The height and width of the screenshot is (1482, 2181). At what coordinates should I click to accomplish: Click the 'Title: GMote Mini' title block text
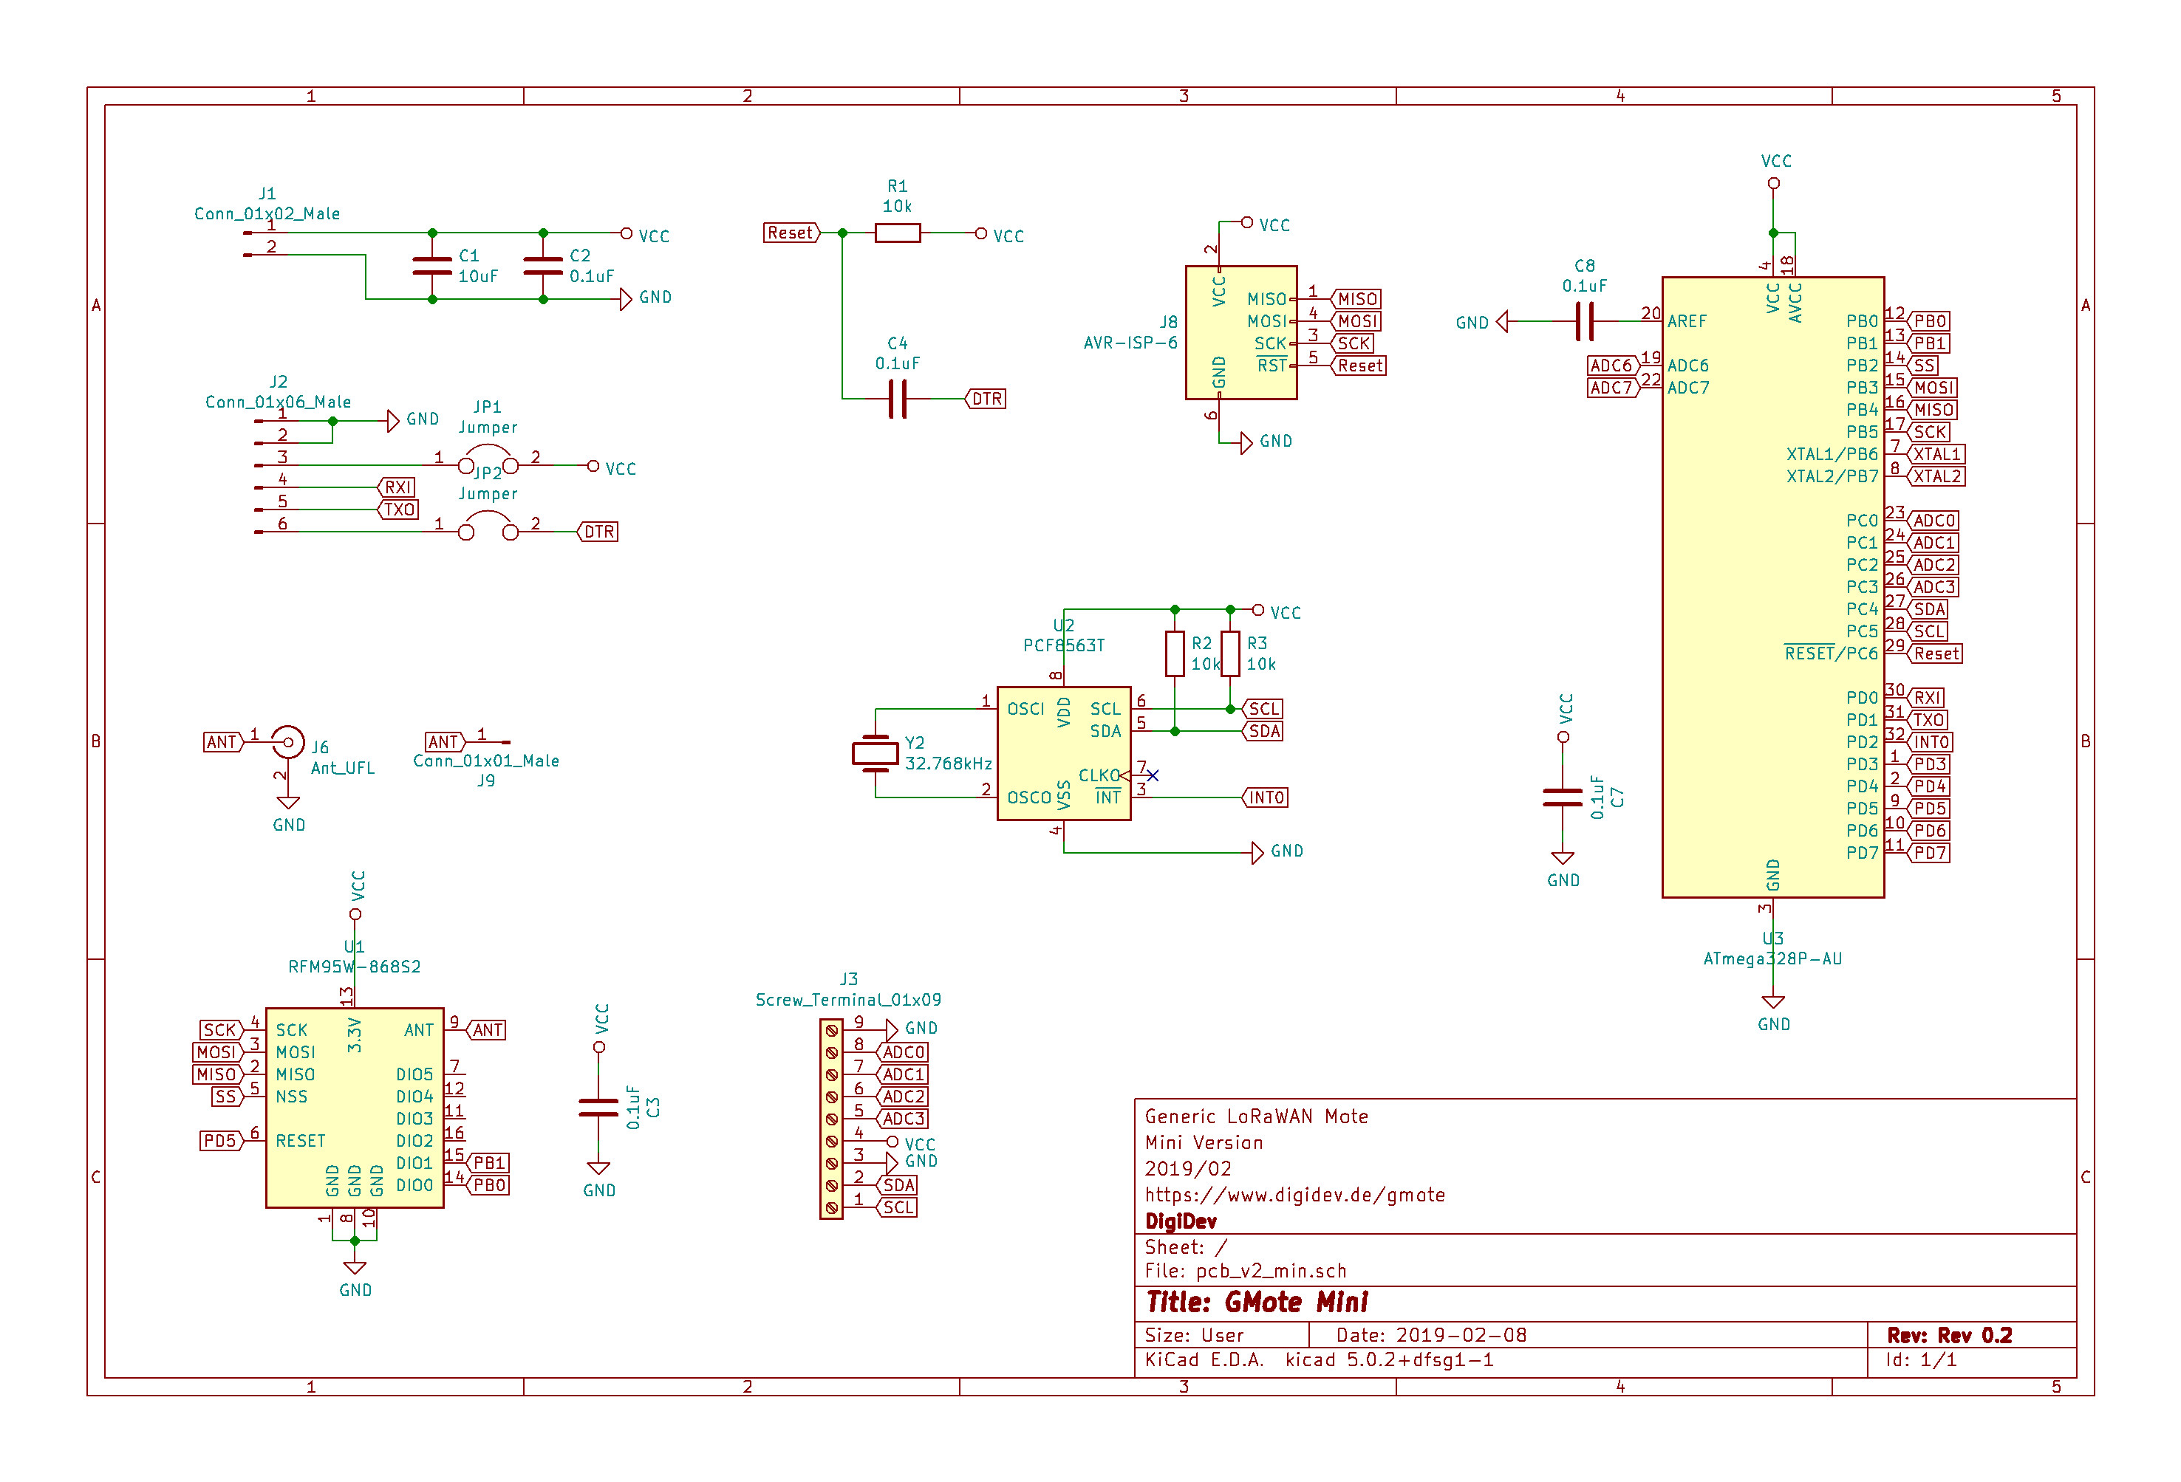point(1257,1303)
